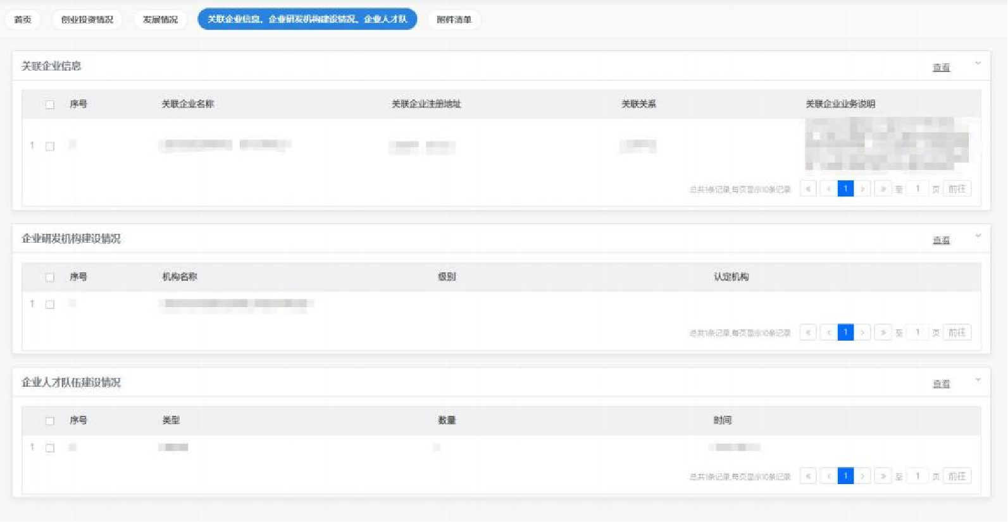Open the 附件清单 tab
This screenshot has height=522, width=1008.
454,20
